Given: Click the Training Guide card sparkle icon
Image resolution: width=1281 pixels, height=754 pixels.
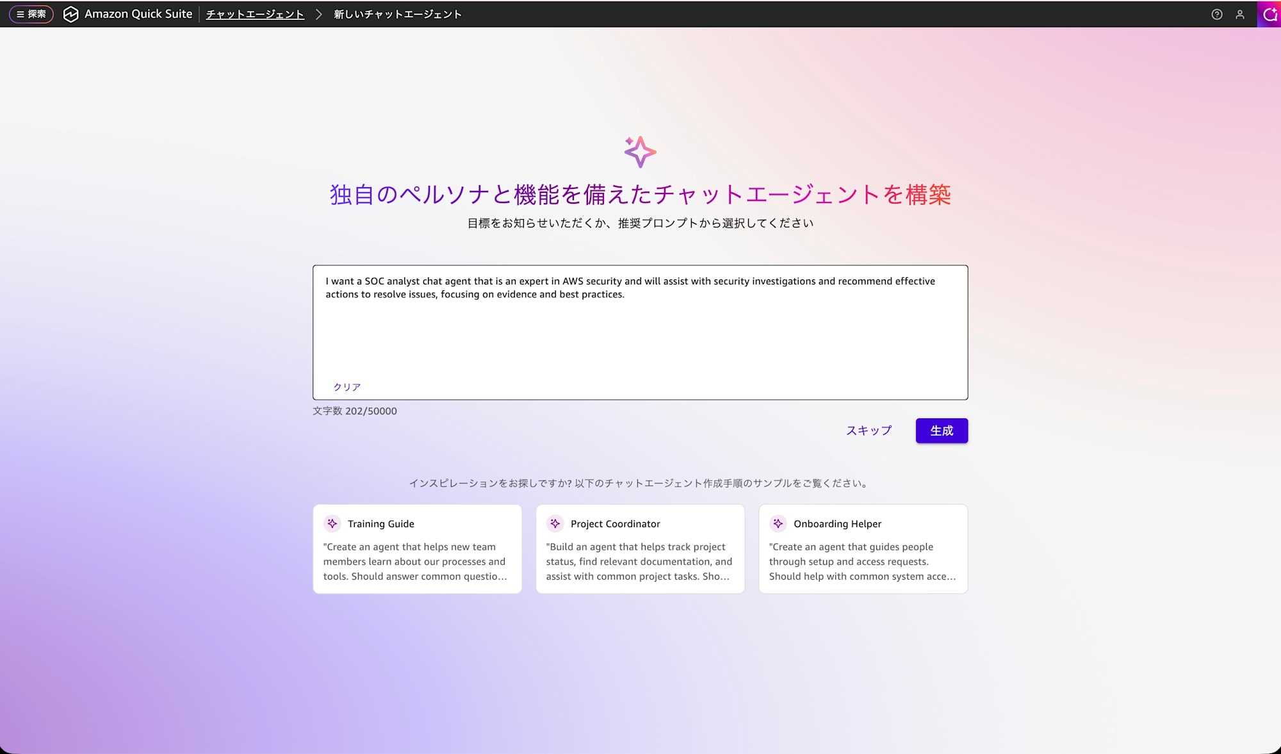Looking at the screenshot, I should point(332,523).
